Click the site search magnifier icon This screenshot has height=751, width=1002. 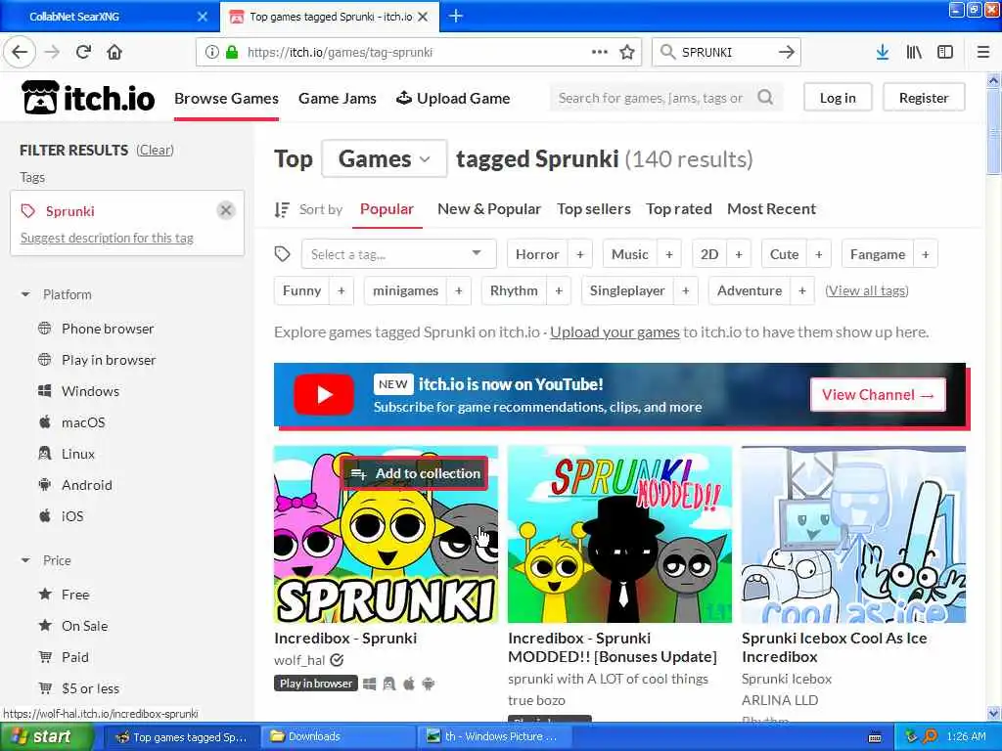click(765, 98)
